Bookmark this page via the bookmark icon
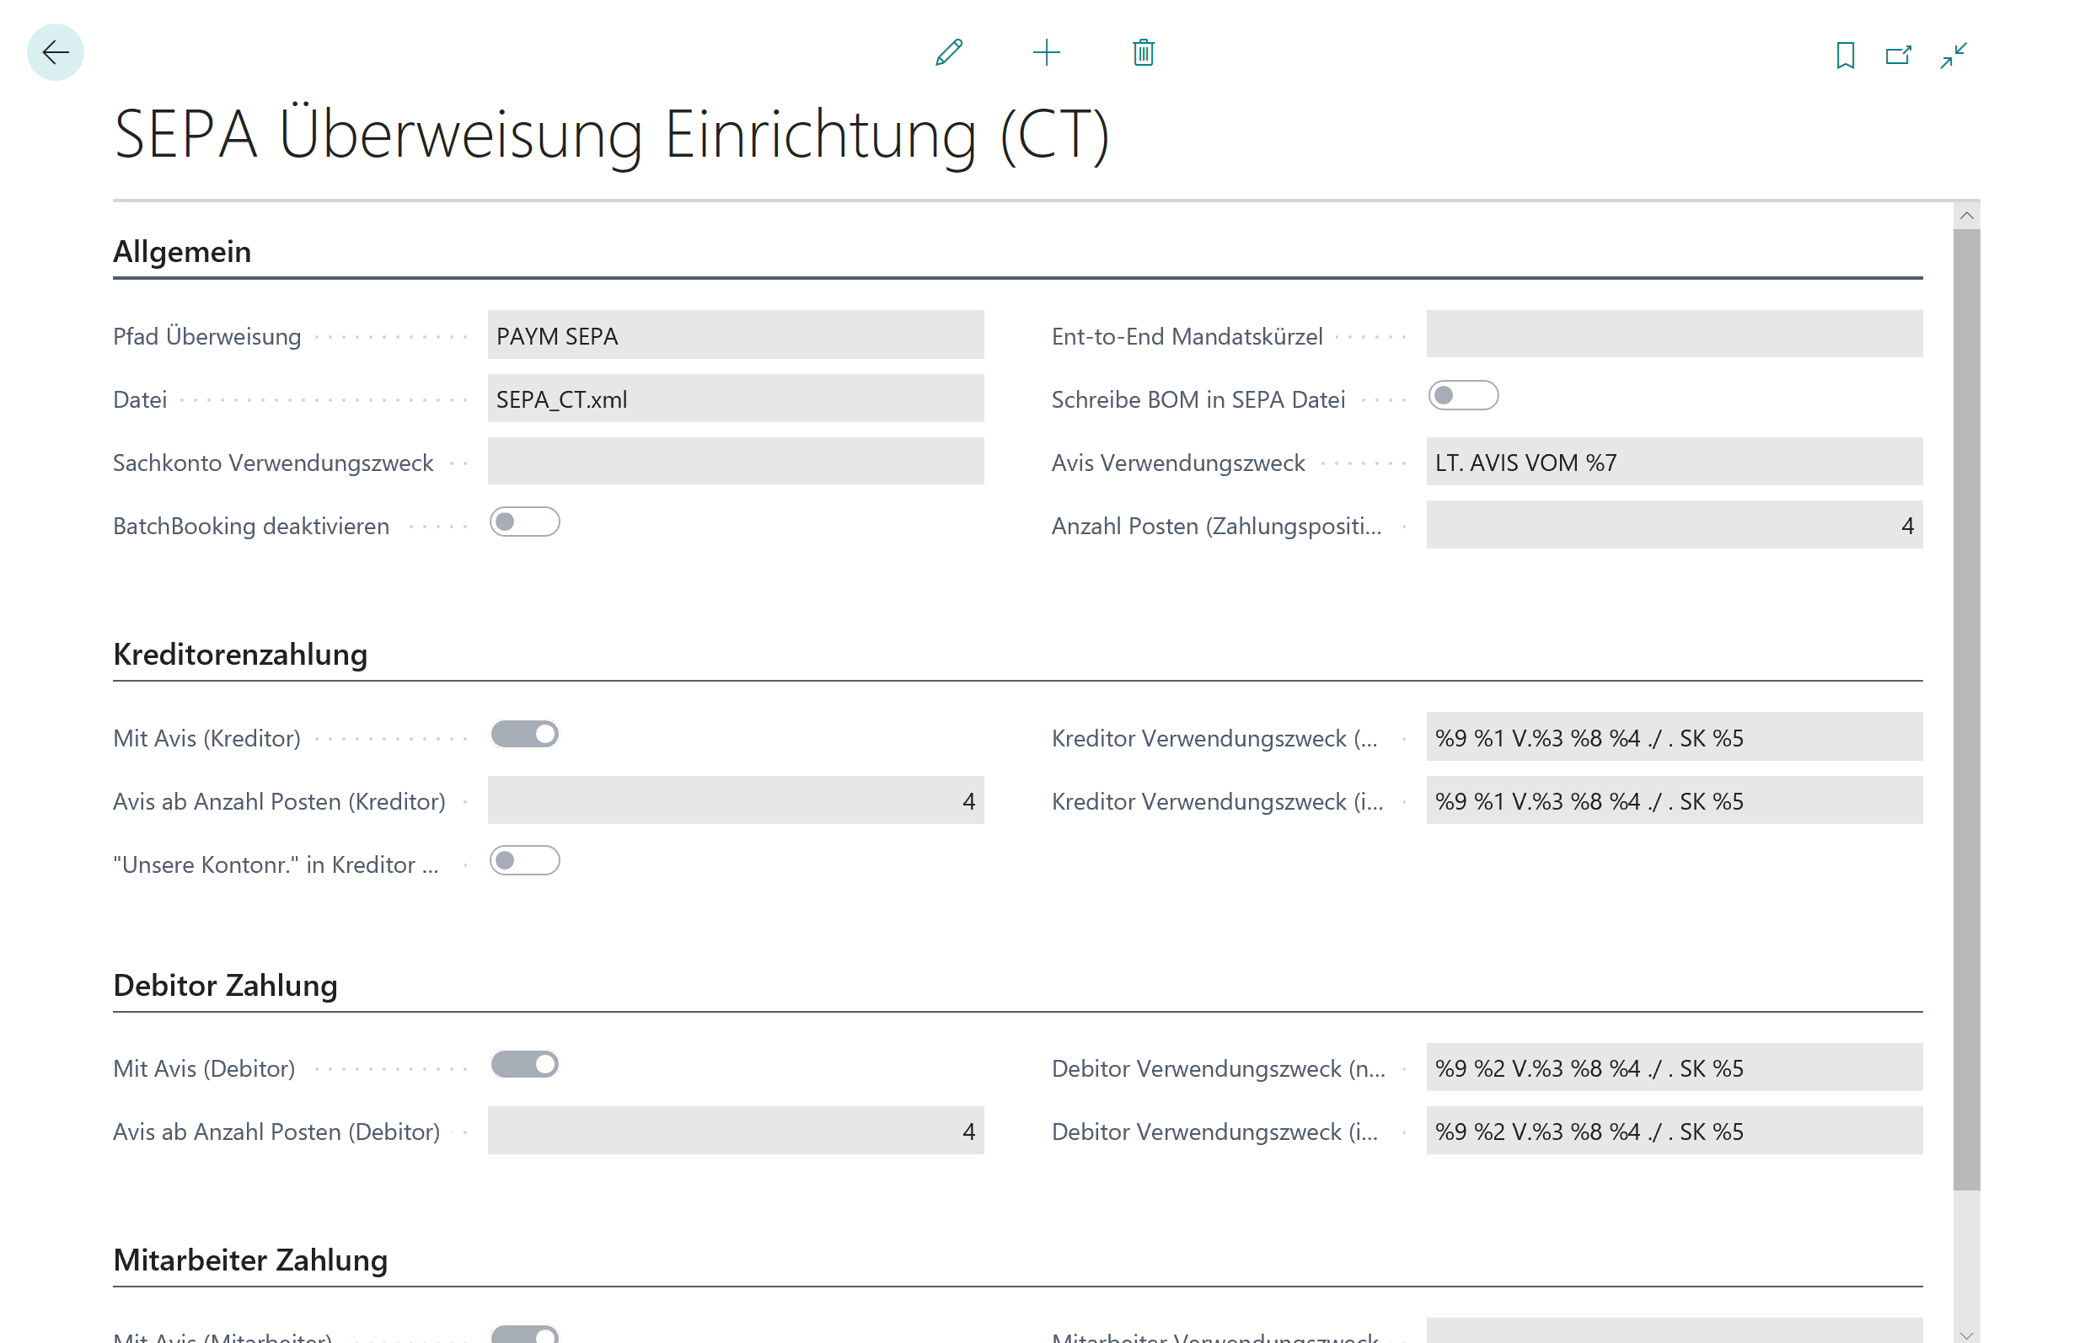 coord(1846,54)
